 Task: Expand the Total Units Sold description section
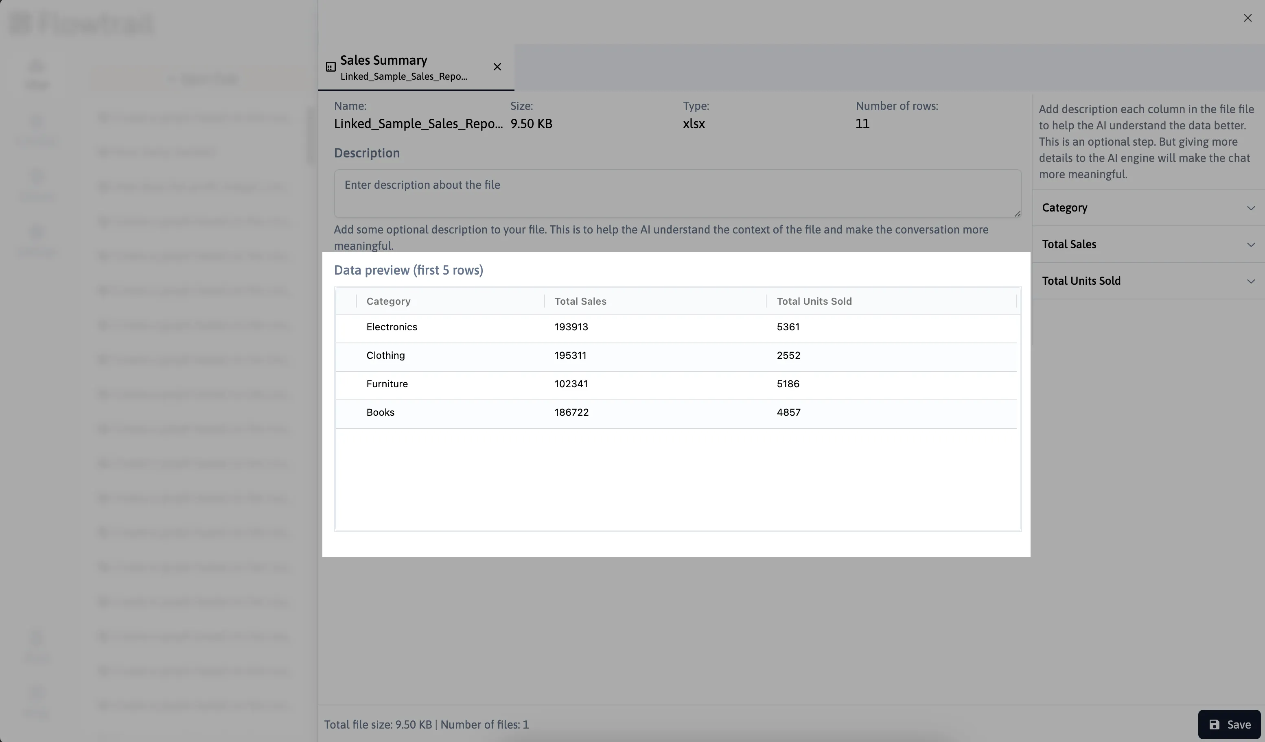pyautogui.click(x=1254, y=280)
